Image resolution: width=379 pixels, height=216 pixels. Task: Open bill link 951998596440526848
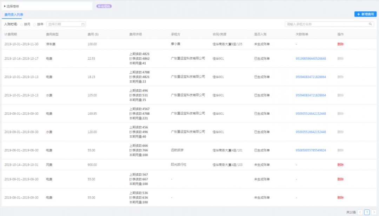[311, 58]
